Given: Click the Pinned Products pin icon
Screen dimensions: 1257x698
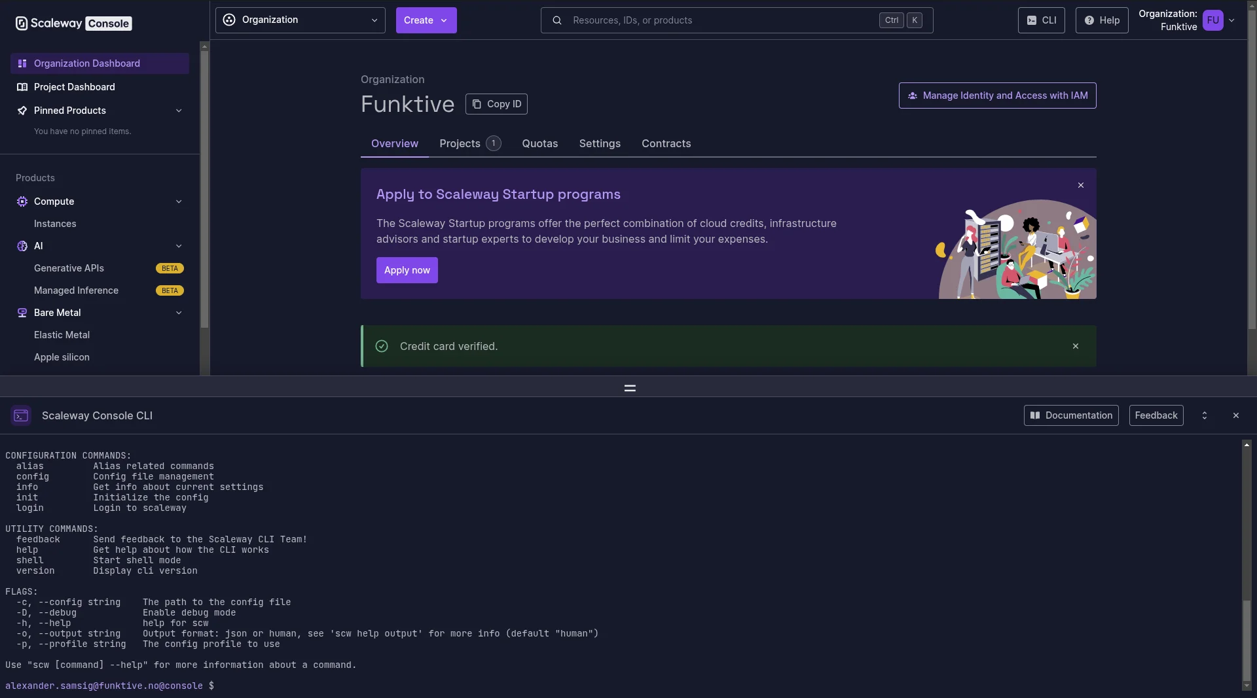Looking at the screenshot, I should tap(22, 111).
